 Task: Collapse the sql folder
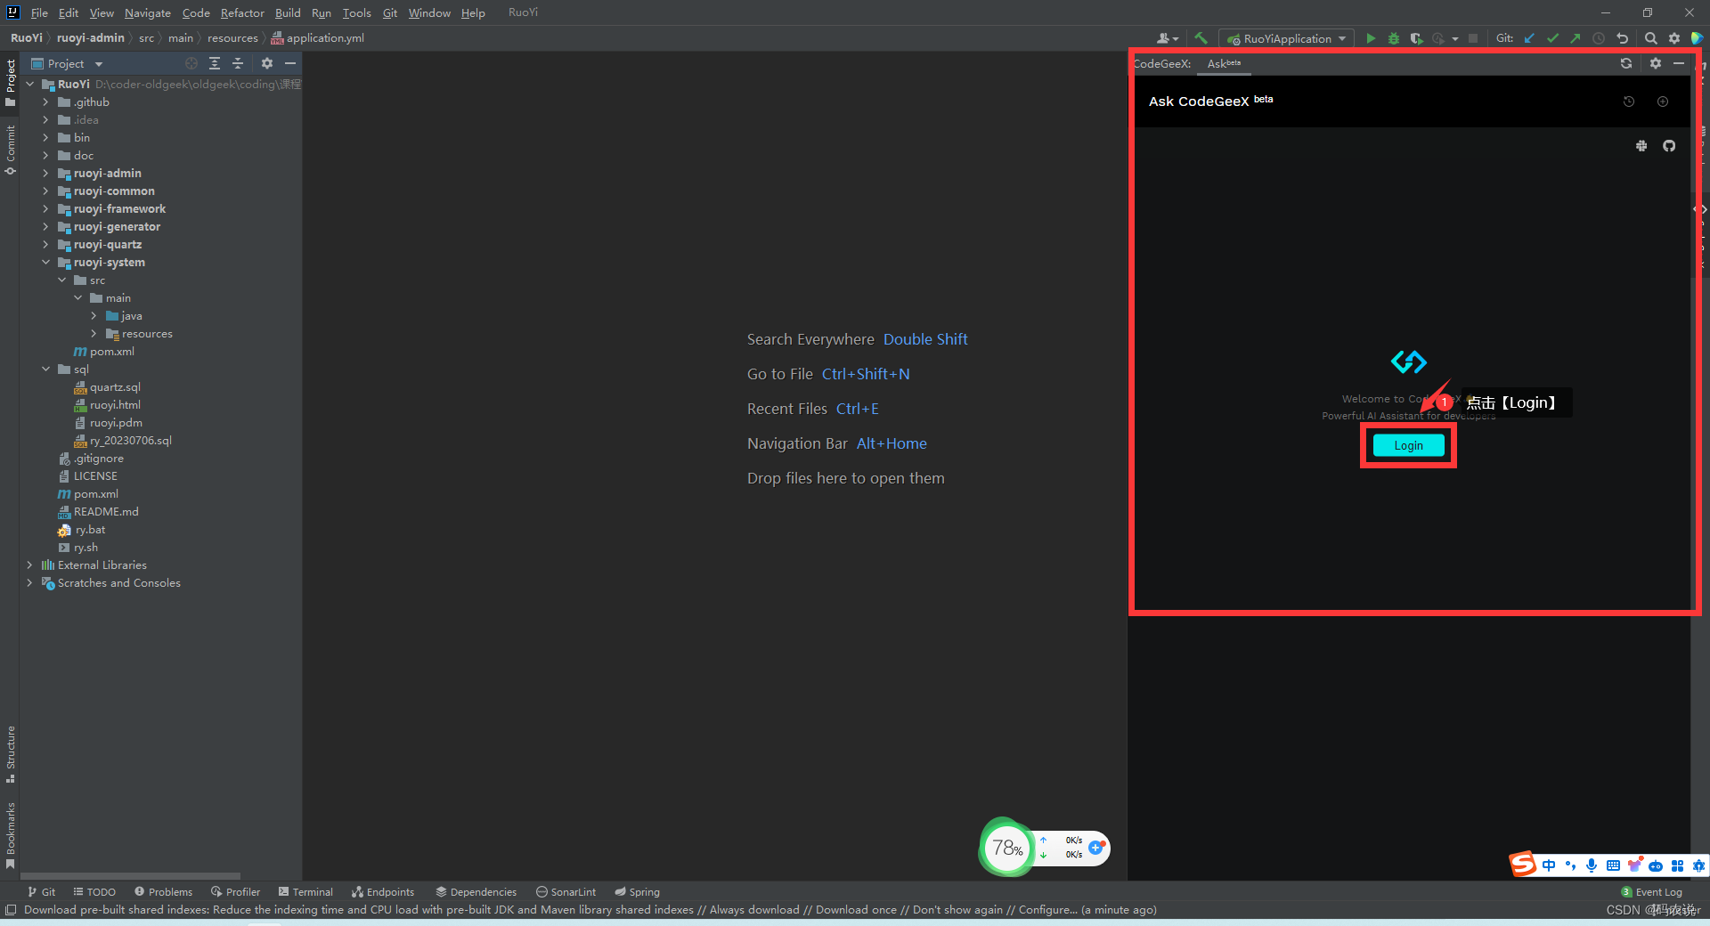[45, 369]
